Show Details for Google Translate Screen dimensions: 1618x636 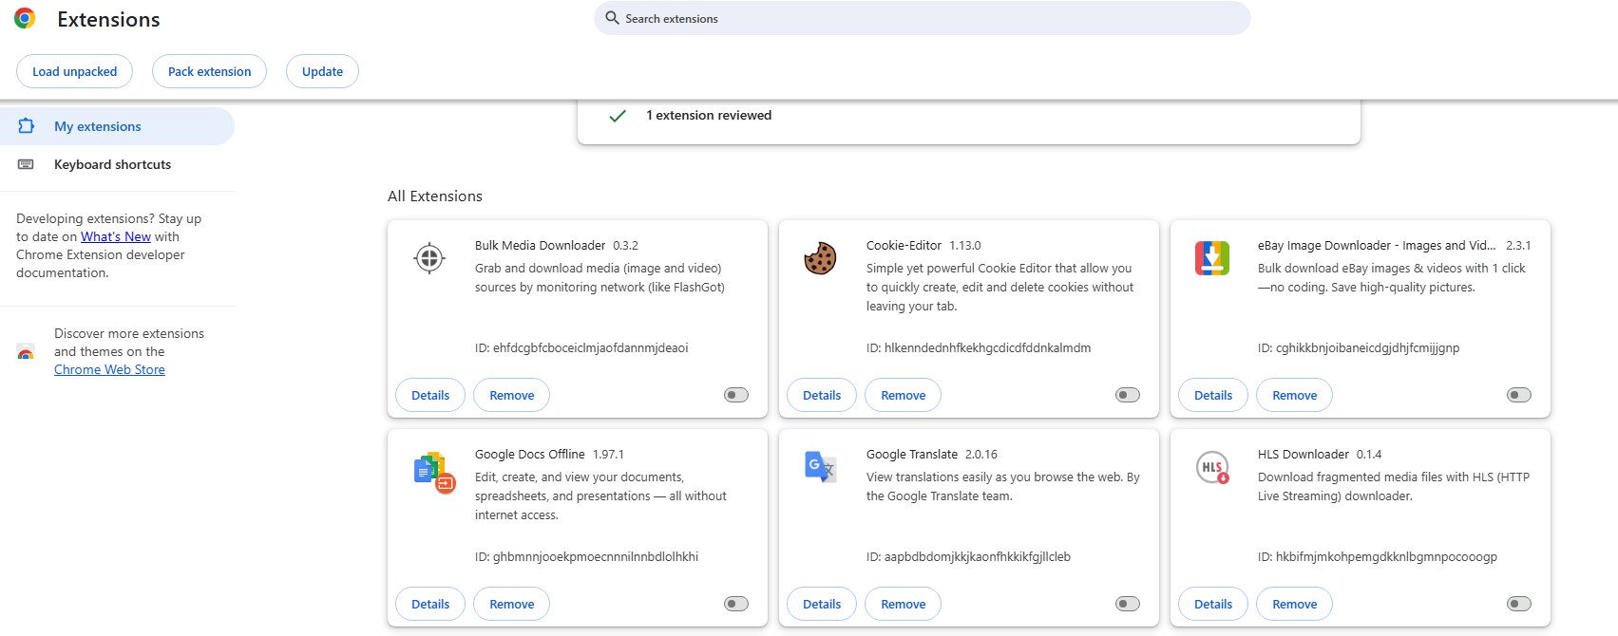pyautogui.click(x=822, y=604)
